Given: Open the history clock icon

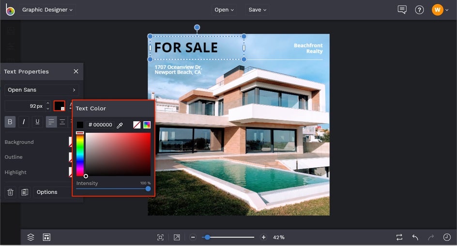Looking at the screenshot, I should click(x=447, y=237).
